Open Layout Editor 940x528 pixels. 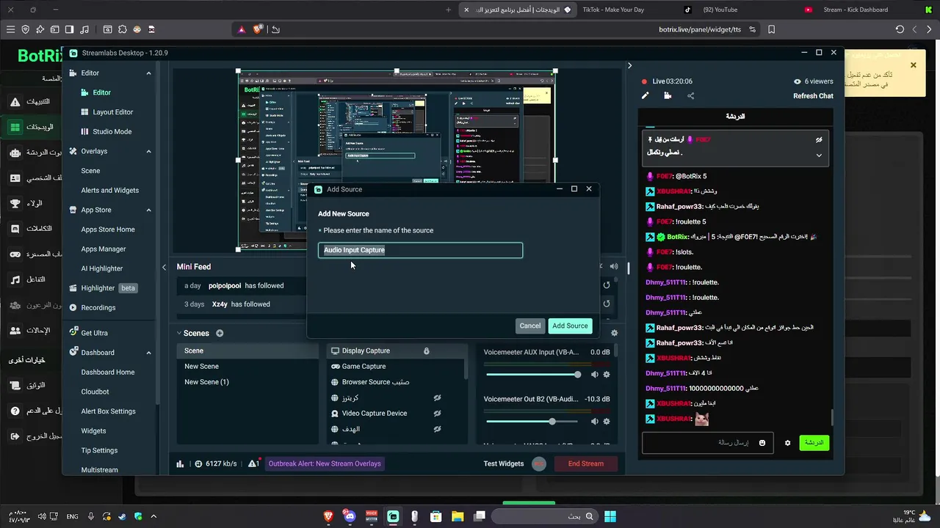coord(112,112)
